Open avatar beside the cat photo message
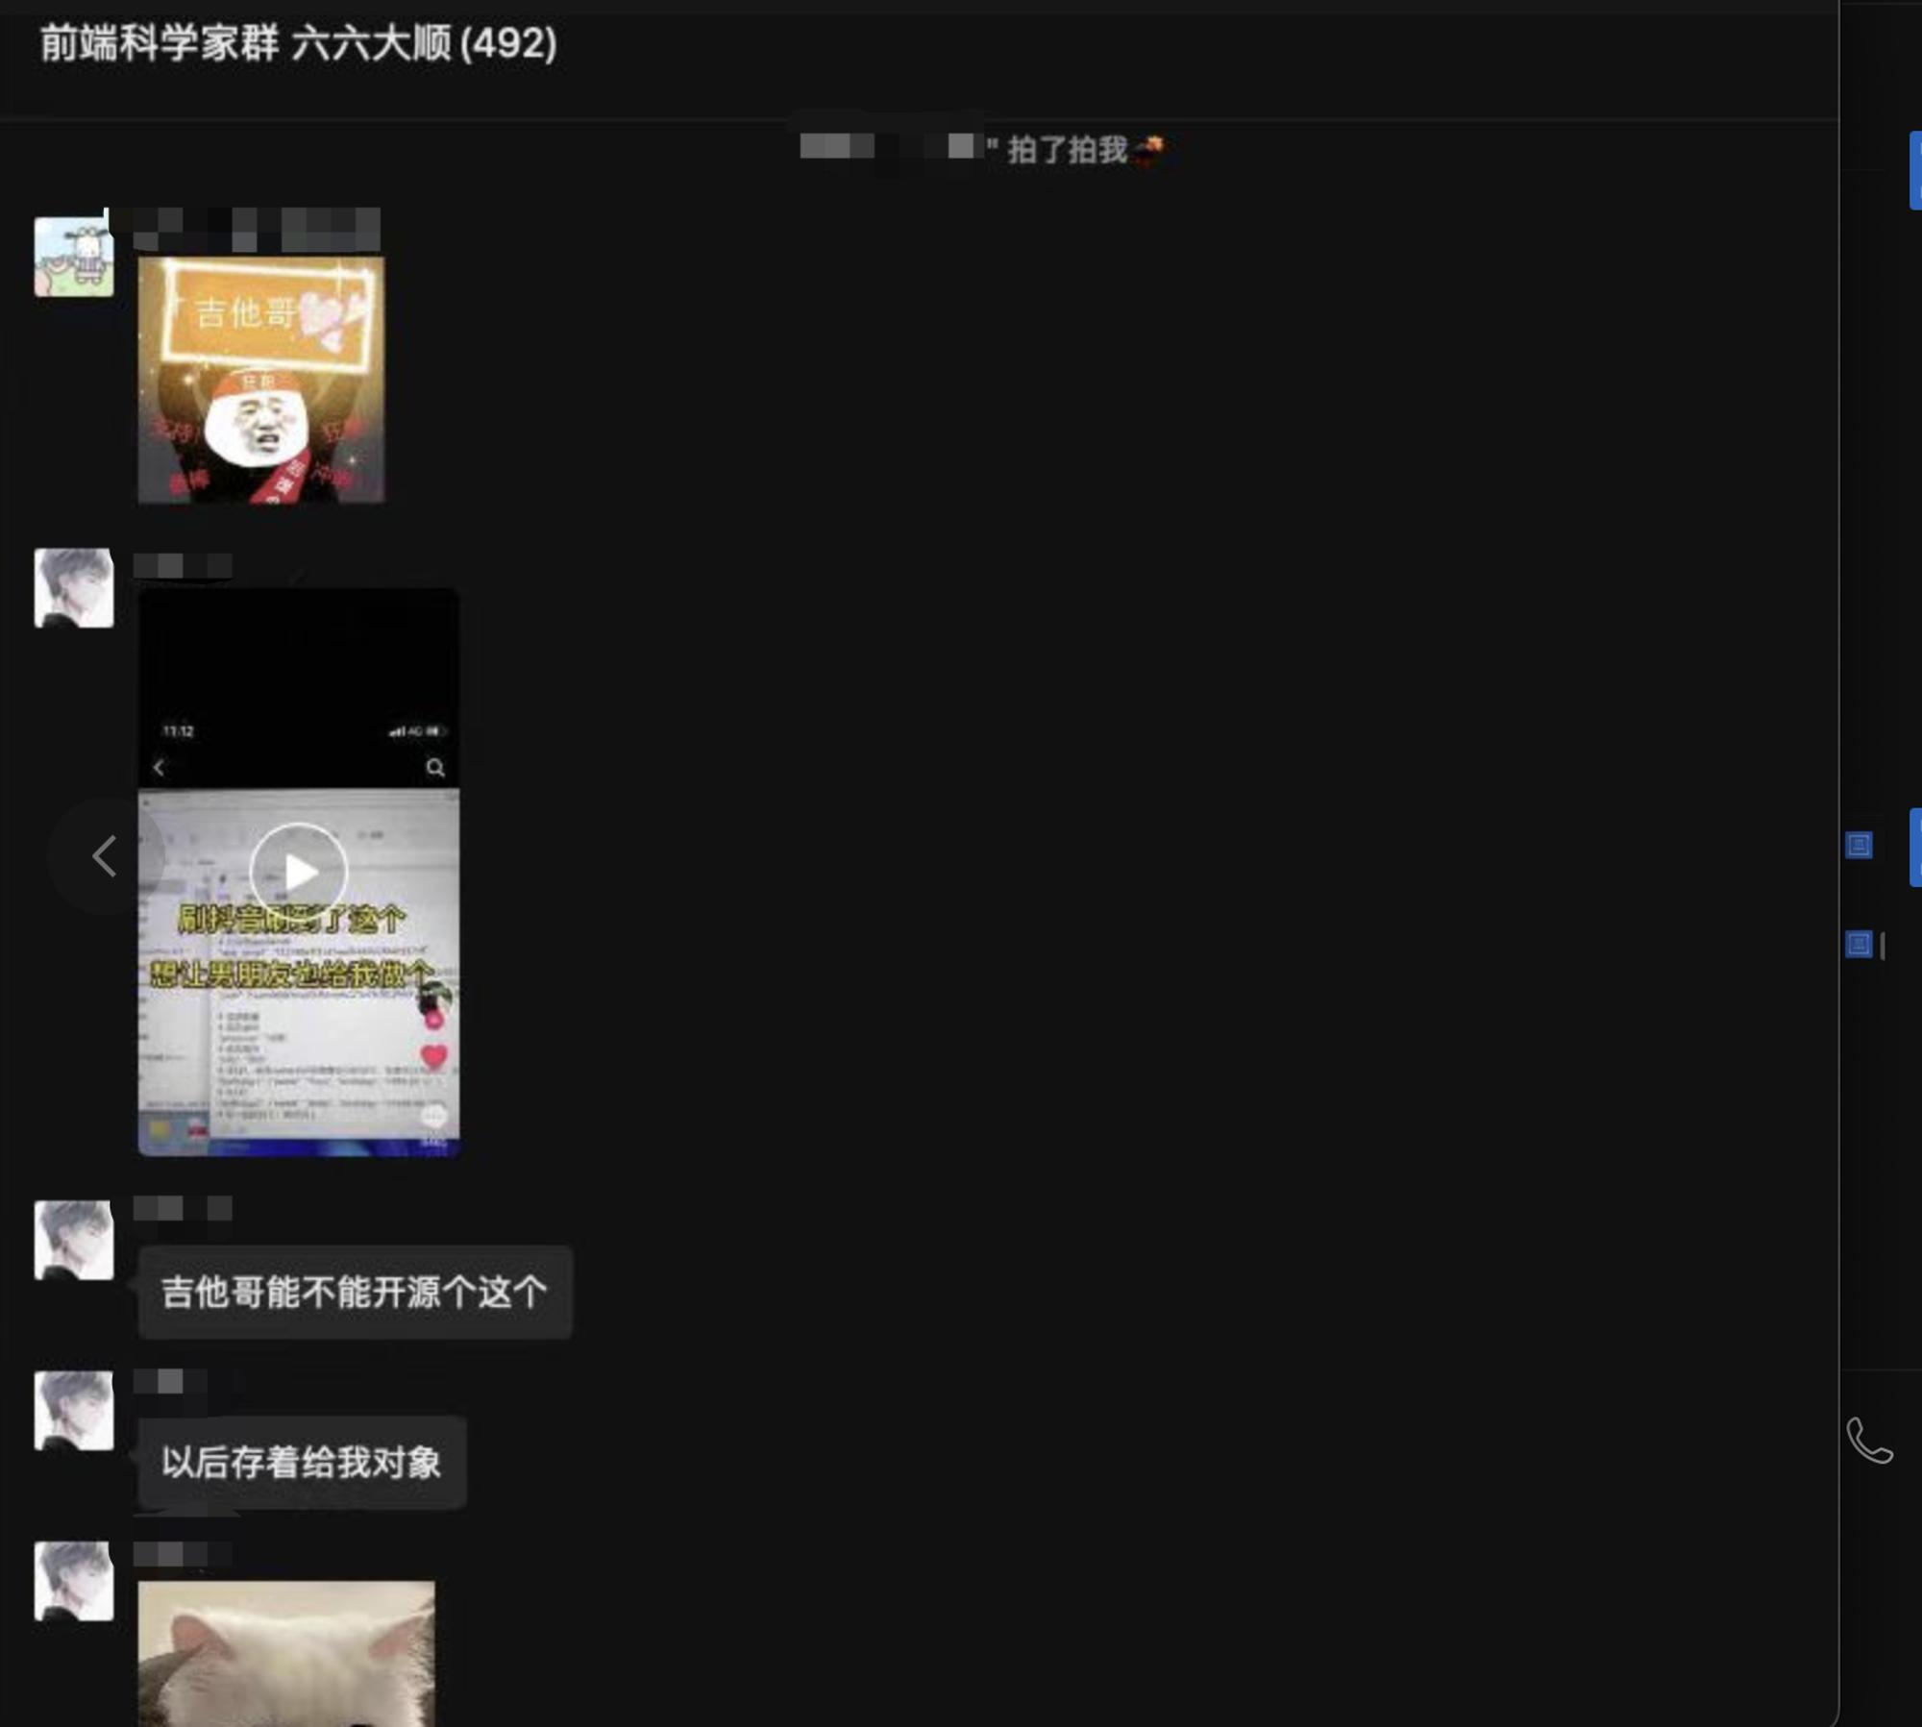The image size is (1922, 1727). [74, 1581]
